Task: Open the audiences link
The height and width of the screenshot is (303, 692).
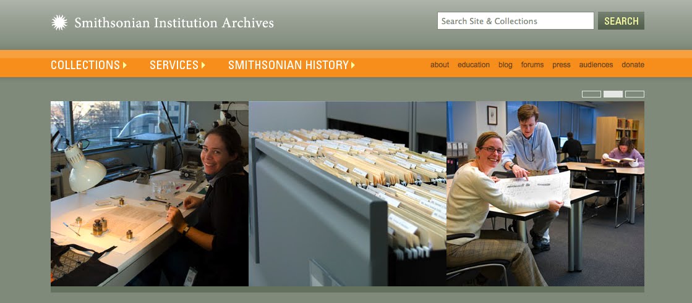Action: point(596,65)
